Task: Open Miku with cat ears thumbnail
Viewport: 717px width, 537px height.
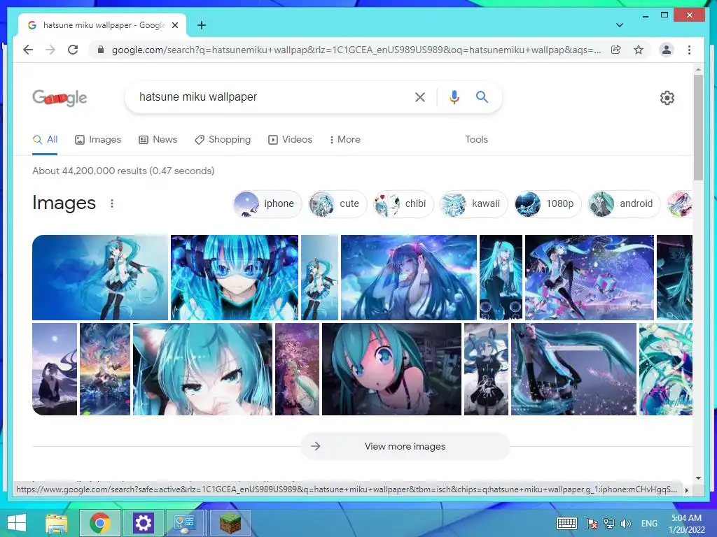Action: (x=202, y=369)
